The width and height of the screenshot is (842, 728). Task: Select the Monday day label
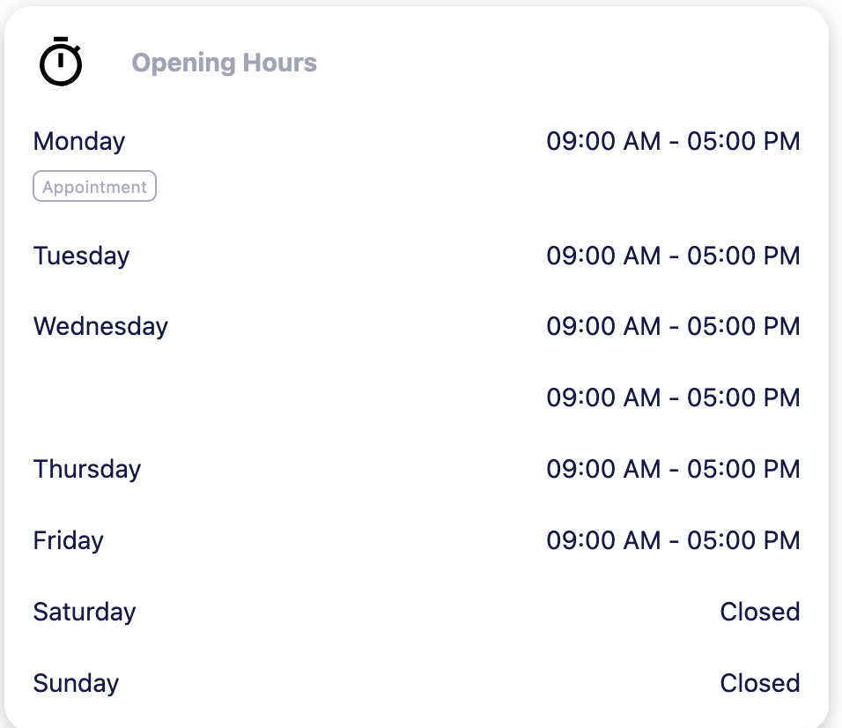[x=79, y=141]
